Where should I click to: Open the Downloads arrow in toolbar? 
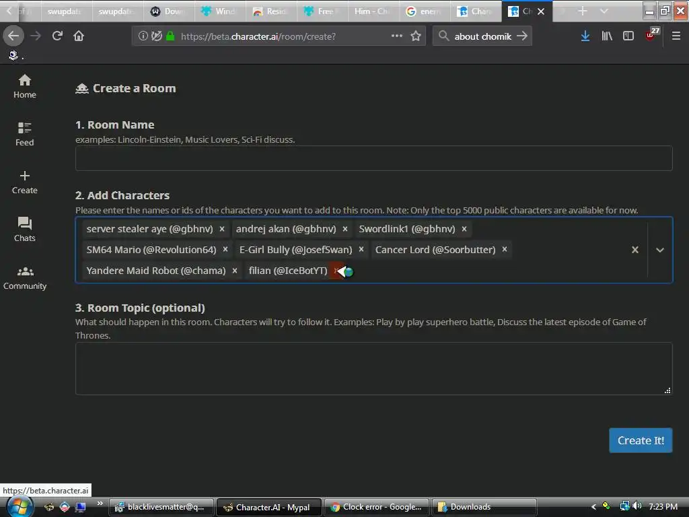(585, 36)
